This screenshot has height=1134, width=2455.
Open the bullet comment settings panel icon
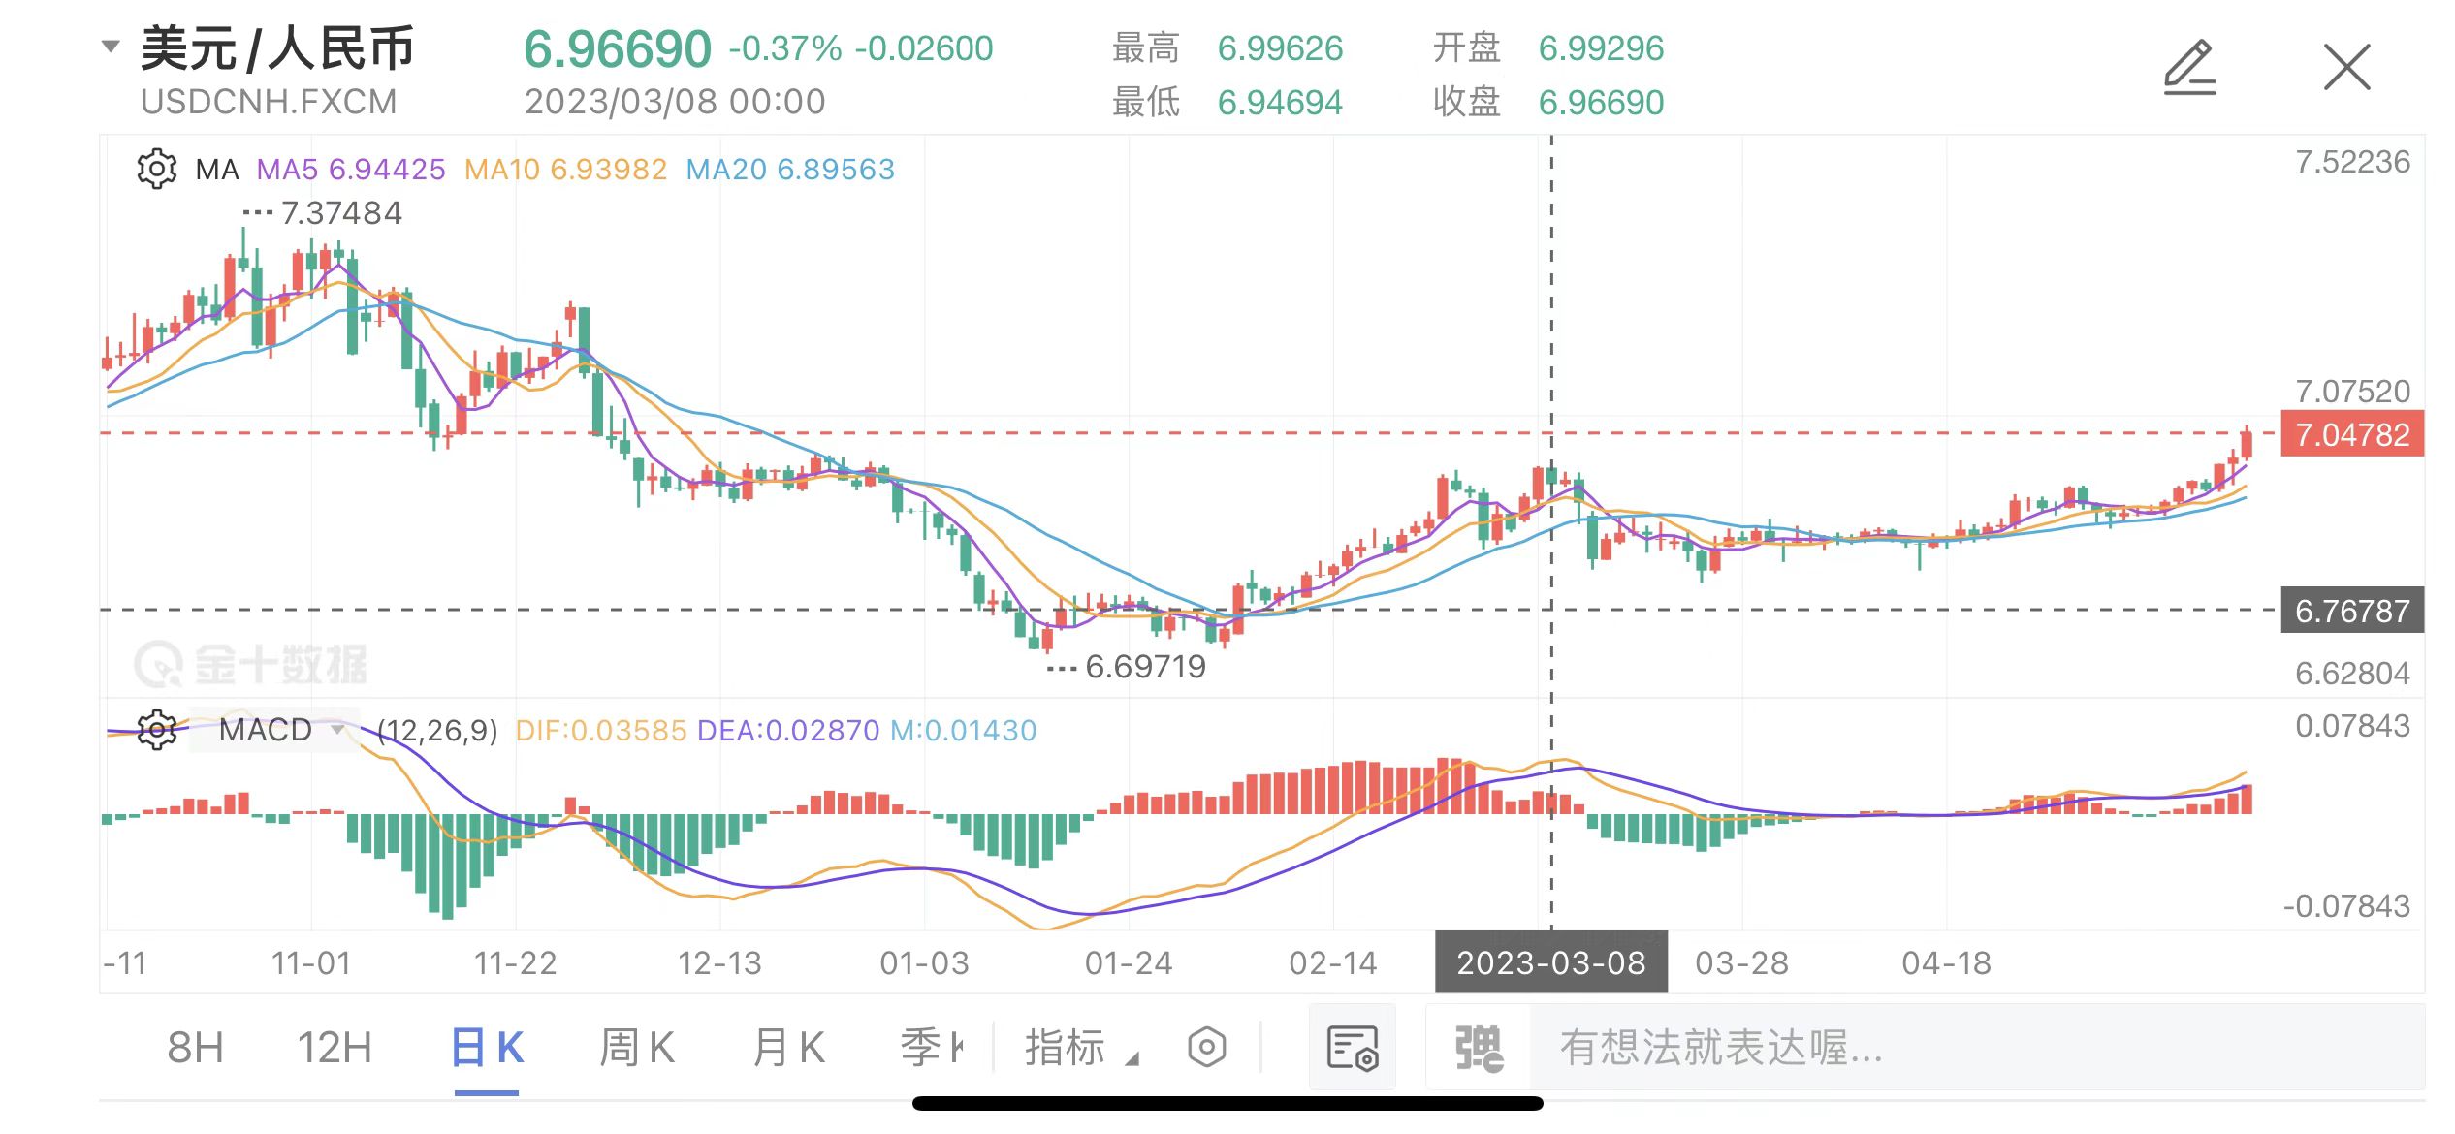(1352, 1048)
